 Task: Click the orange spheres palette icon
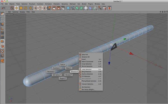(x=2, y=61)
